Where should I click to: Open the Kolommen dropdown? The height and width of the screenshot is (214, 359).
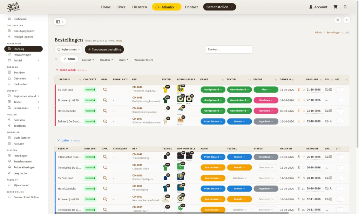click(68, 49)
